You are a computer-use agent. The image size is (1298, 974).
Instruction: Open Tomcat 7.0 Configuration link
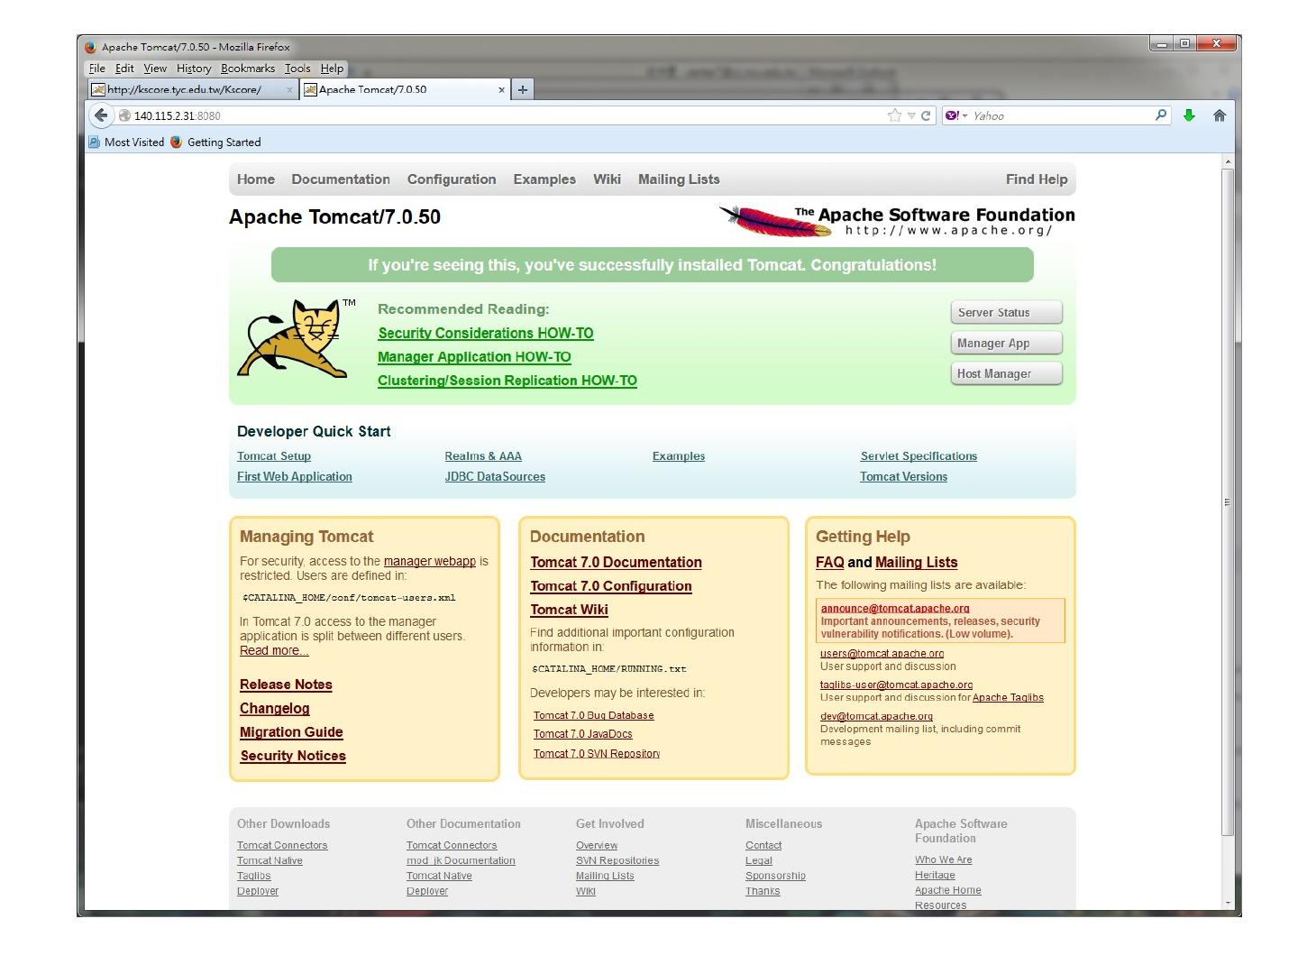pos(611,586)
